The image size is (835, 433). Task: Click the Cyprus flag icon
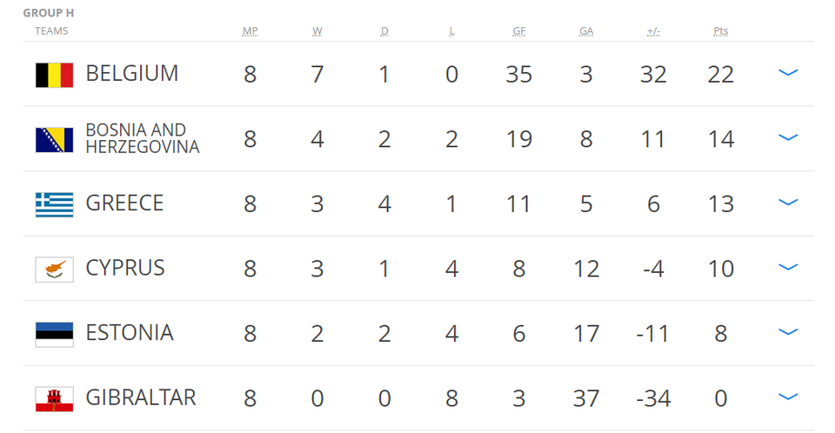(x=54, y=270)
